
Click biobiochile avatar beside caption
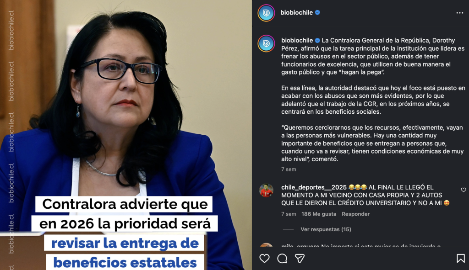266,43
